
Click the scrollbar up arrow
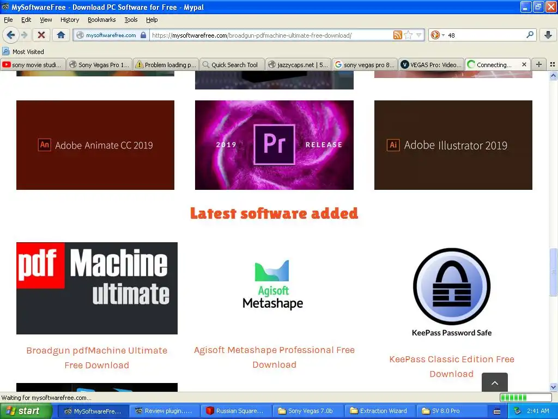tap(553, 75)
